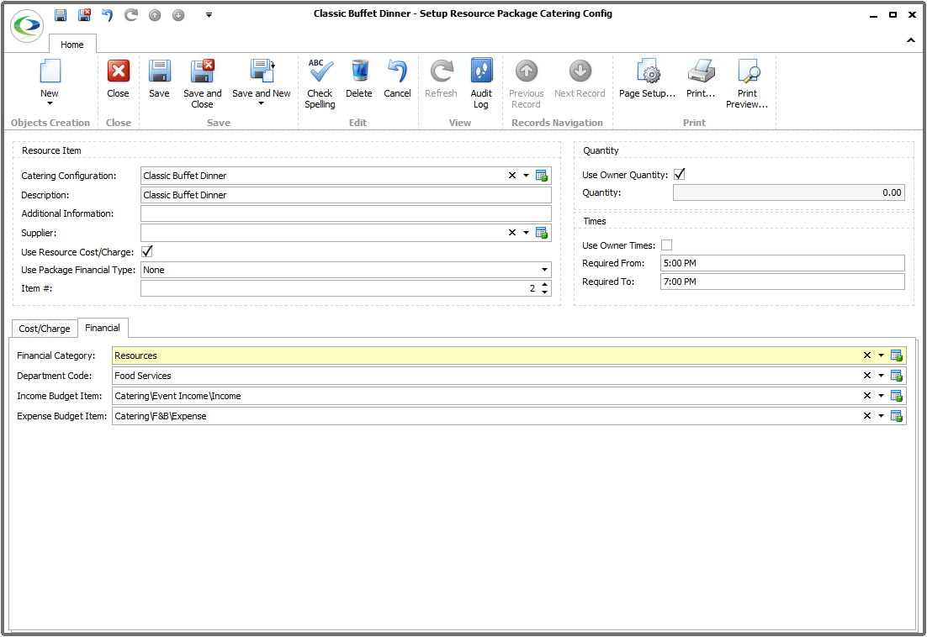Clear the Financial Category value
Screen dimensions: 927x637
(866, 355)
